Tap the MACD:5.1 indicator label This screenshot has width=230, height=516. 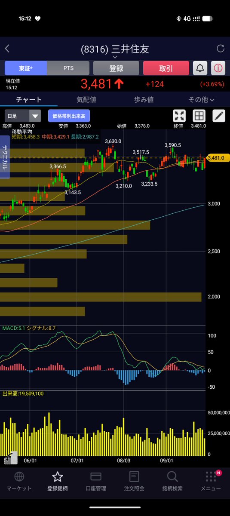click(x=13, y=328)
